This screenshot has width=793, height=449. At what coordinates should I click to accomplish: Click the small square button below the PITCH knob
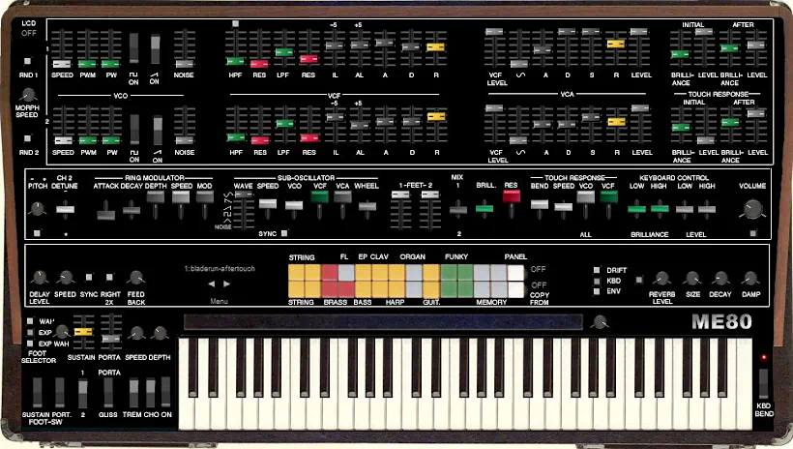point(37,233)
